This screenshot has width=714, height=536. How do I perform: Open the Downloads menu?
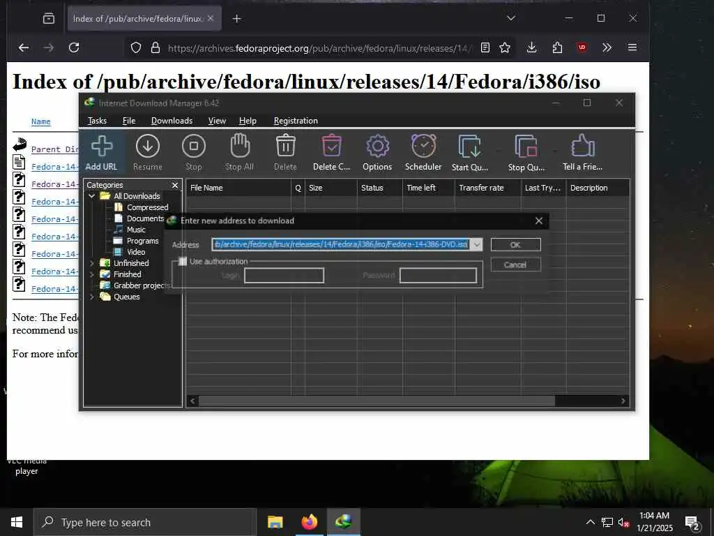[172, 121]
